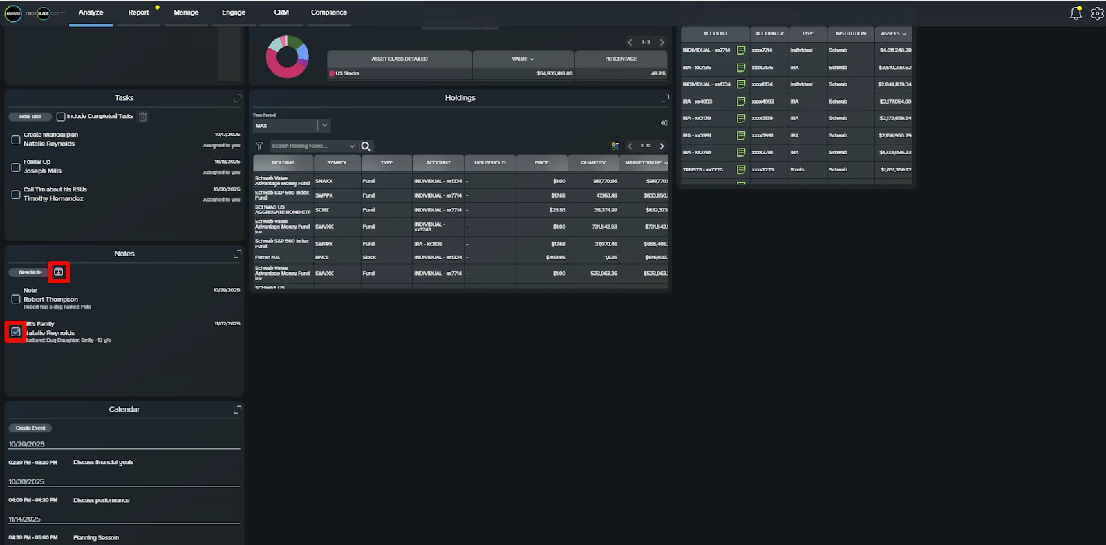The height and width of the screenshot is (545, 1106).
Task: Open the Analyze tab
Action: (x=91, y=12)
